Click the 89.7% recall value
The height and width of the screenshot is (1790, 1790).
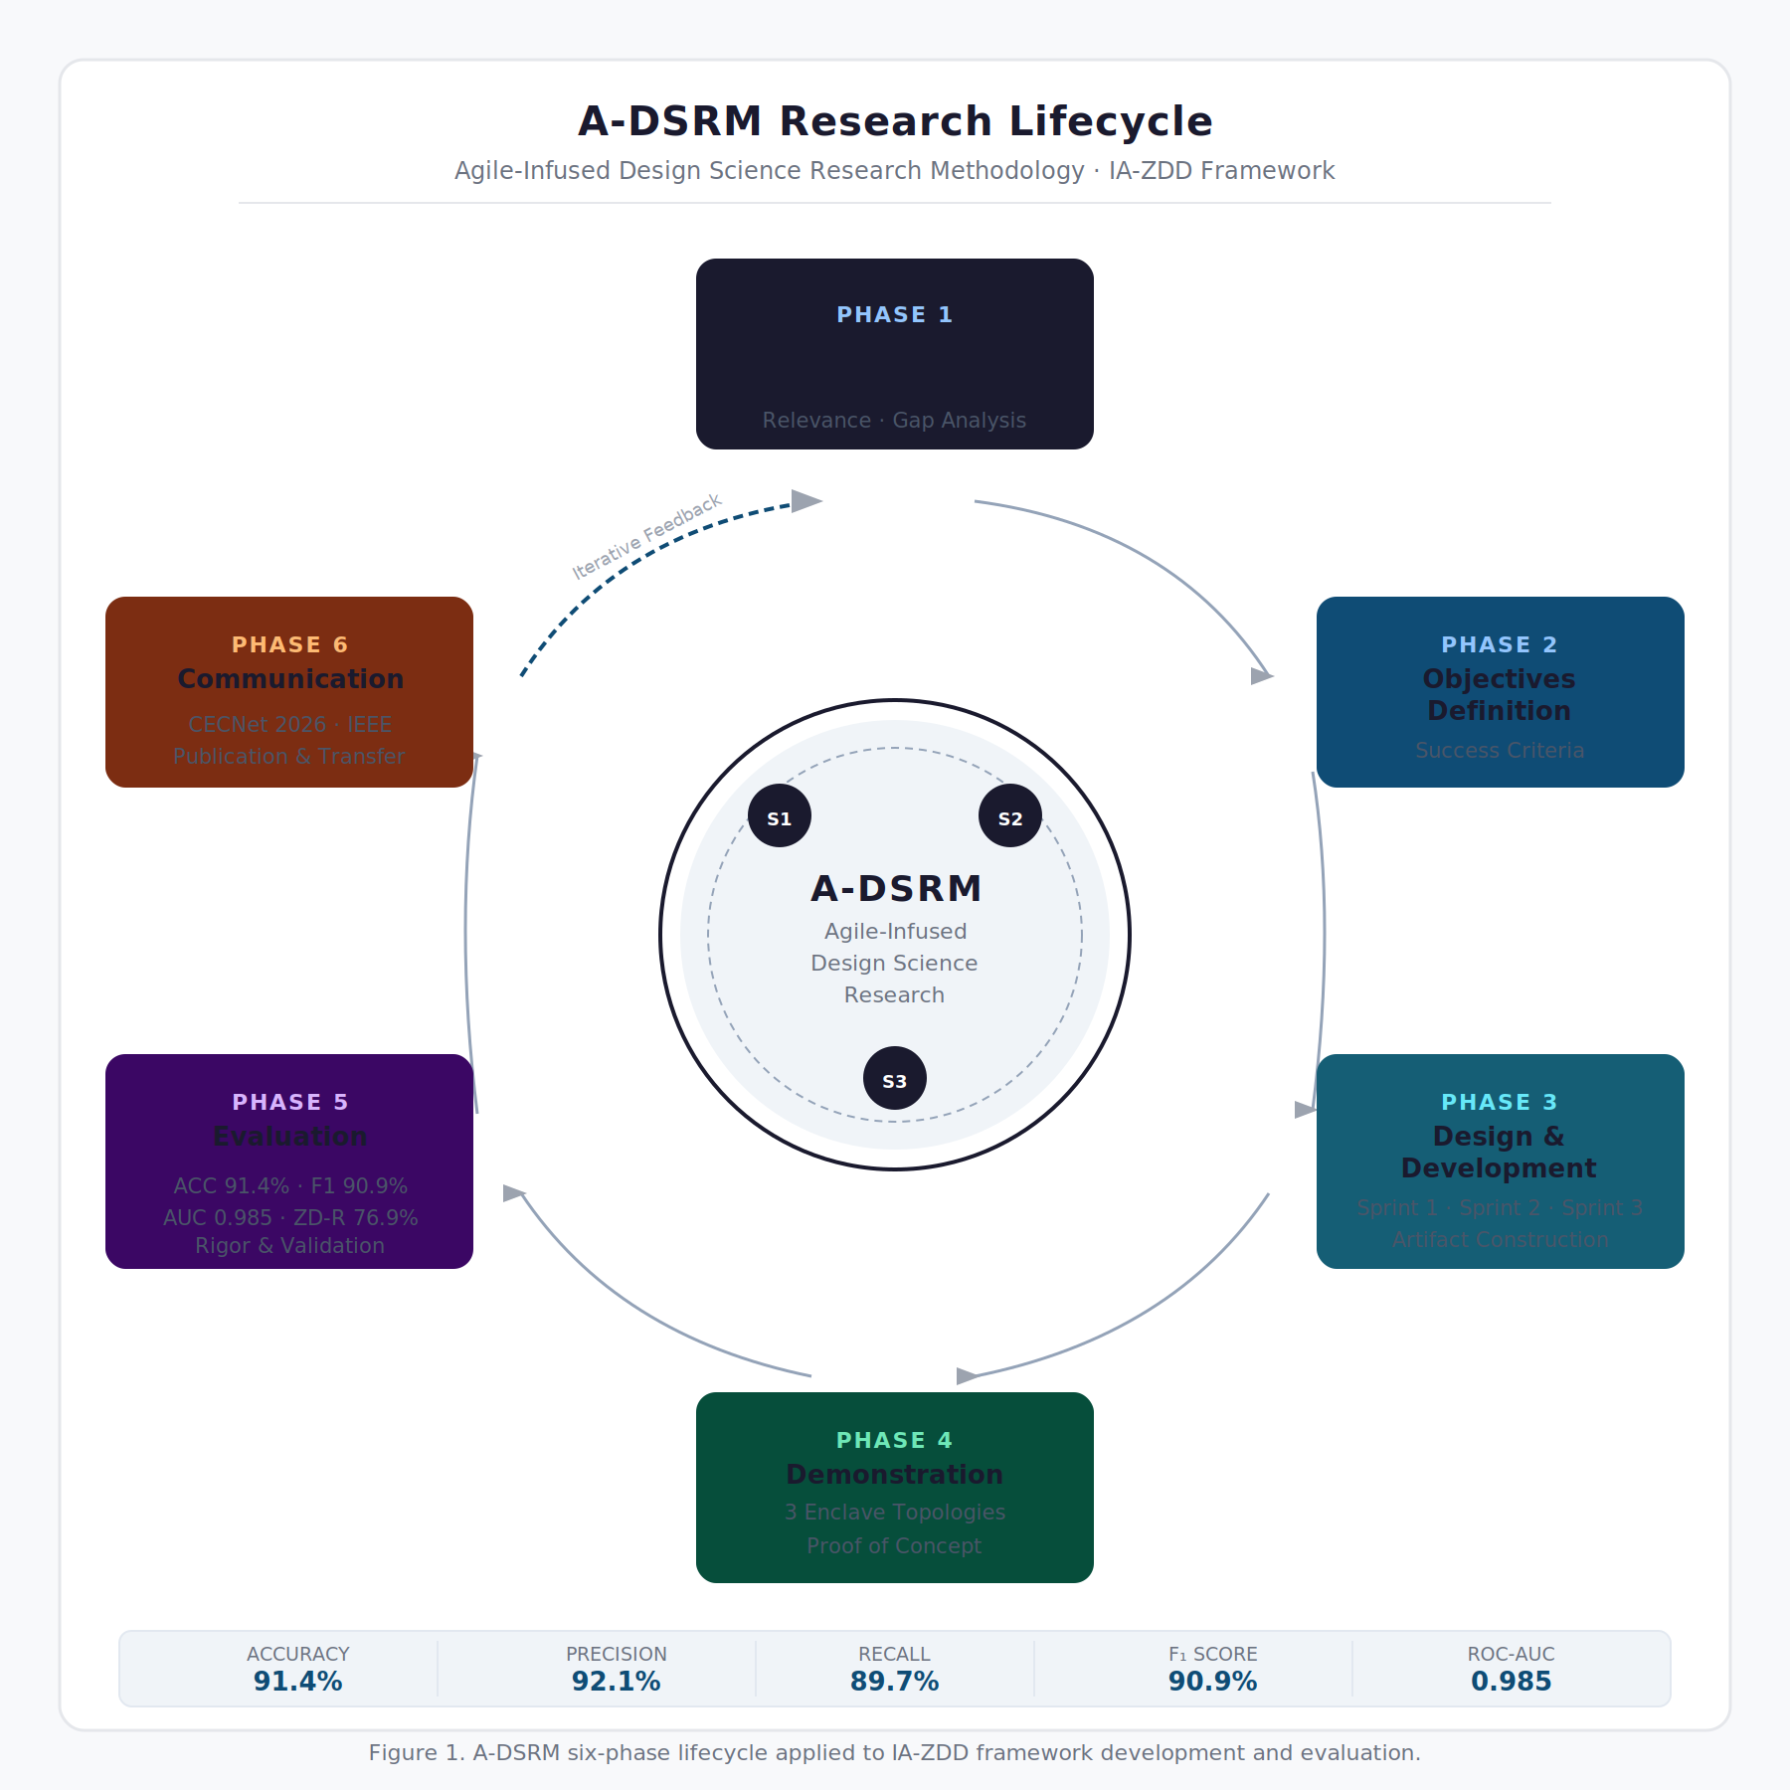pos(895,1682)
